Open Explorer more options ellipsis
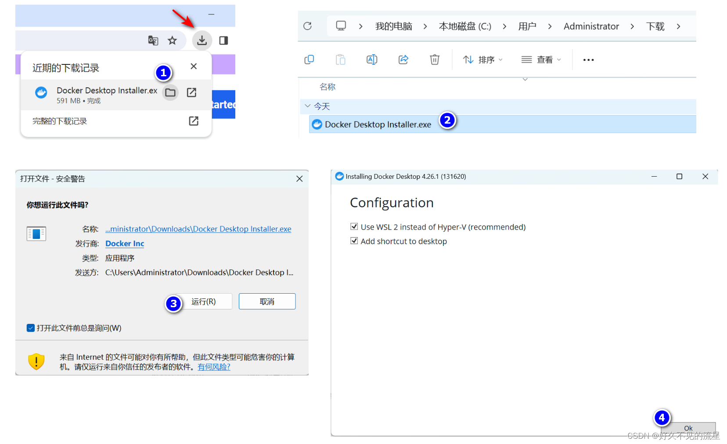The height and width of the screenshot is (444, 727). [588, 60]
